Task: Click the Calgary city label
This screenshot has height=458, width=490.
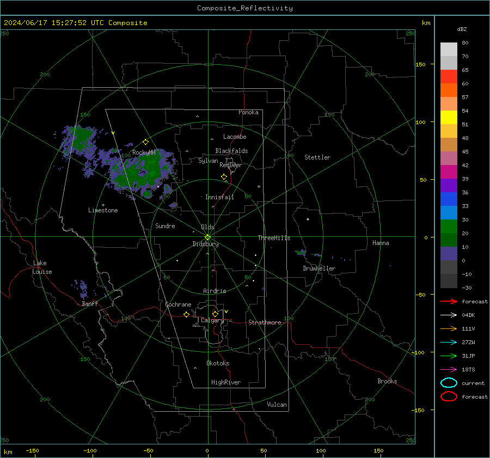Action: tap(212, 320)
